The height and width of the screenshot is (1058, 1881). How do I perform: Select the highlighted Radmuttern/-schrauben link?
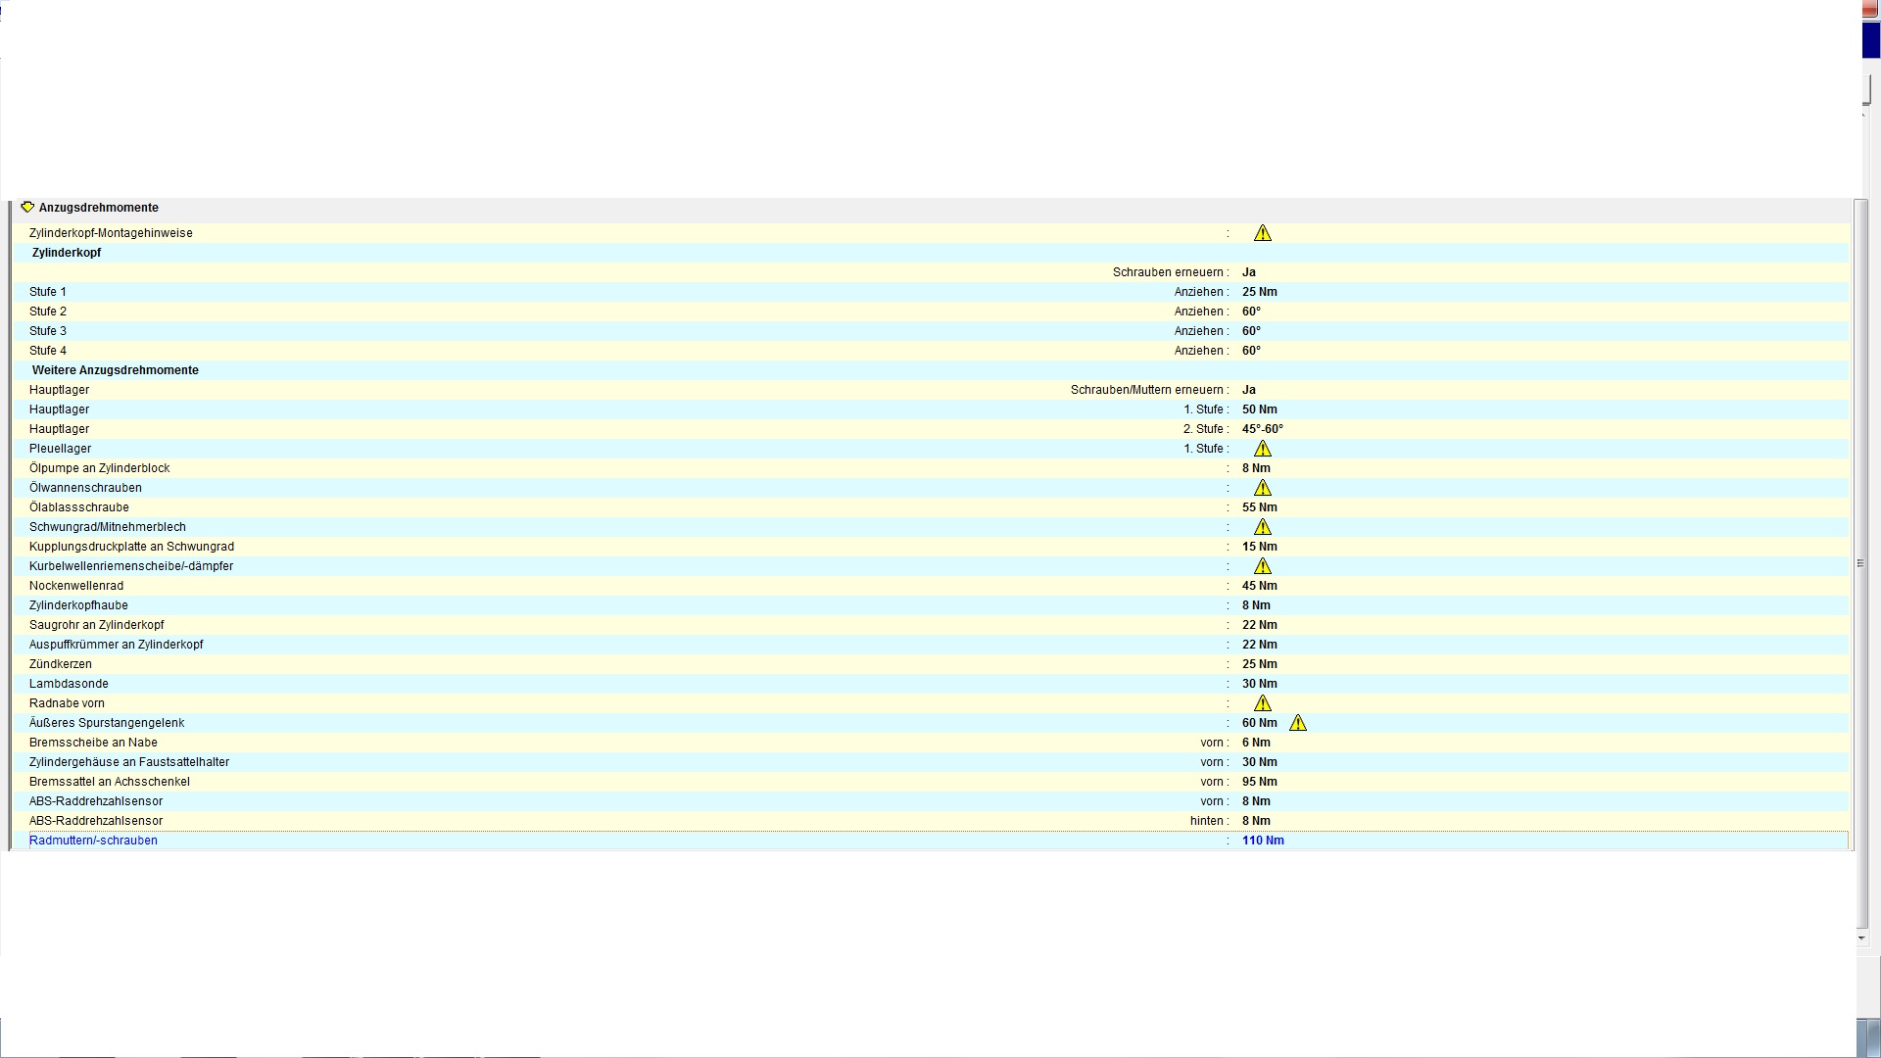coord(93,841)
